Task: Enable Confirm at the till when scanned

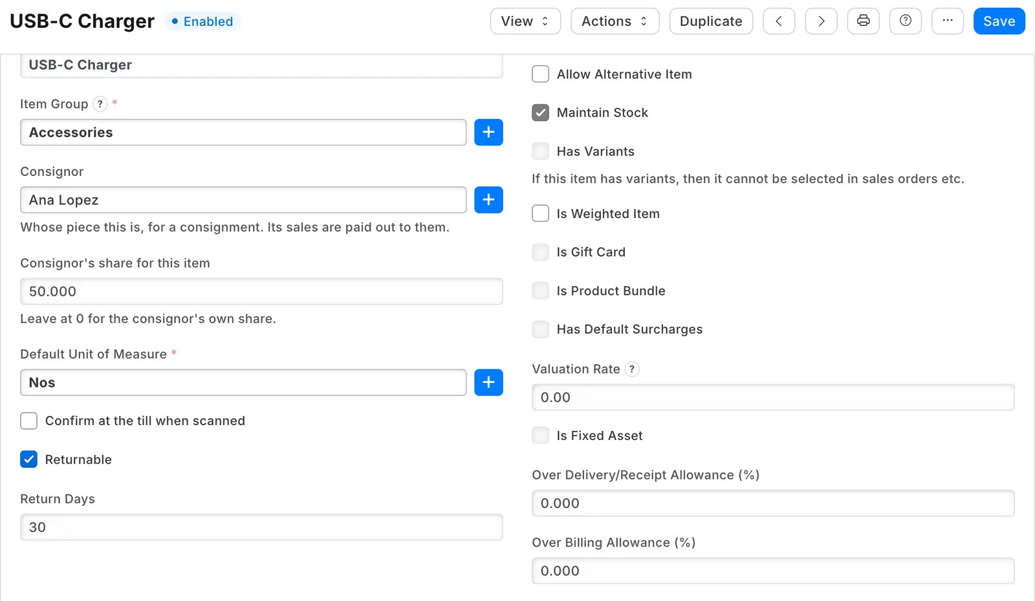Action: click(x=28, y=421)
